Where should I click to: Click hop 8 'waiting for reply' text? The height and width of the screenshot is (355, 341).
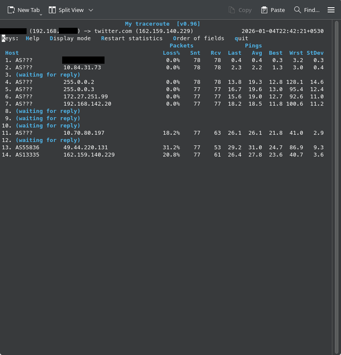pos(48,111)
